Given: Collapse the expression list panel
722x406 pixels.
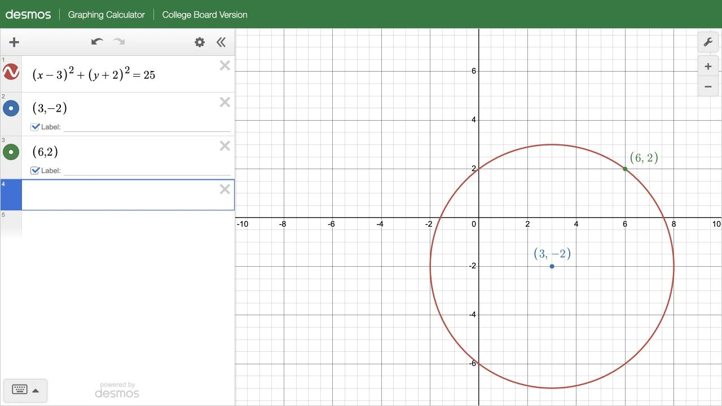Looking at the screenshot, I should click(x=221, y=42).
